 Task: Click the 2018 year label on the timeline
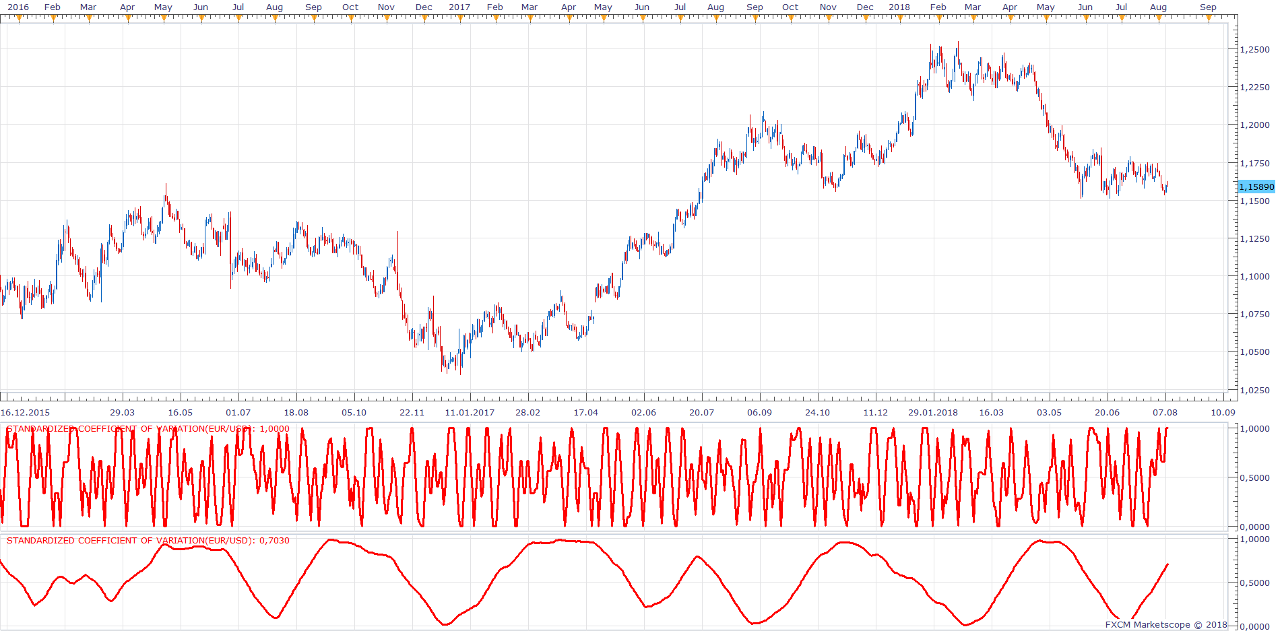click(x=899, y=7)
